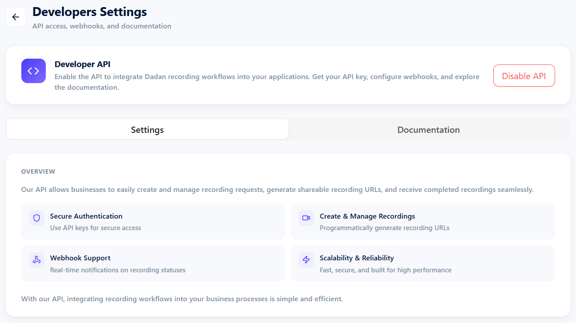Click the Secure Authentication title
The width and height of the screenshot is (576, 323).
86,216
